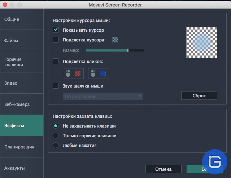Open the Видео settings tab
This screenshot has height=178, width=231.
pos(22,83)
